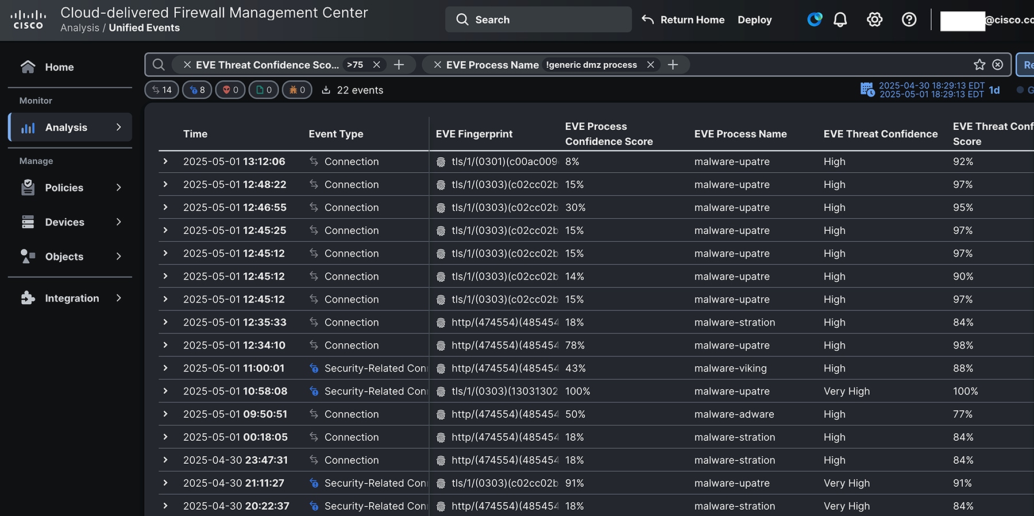Open the help question mark icon
1034x516 pixels.
pyautogui.click(x=909, y=20)
